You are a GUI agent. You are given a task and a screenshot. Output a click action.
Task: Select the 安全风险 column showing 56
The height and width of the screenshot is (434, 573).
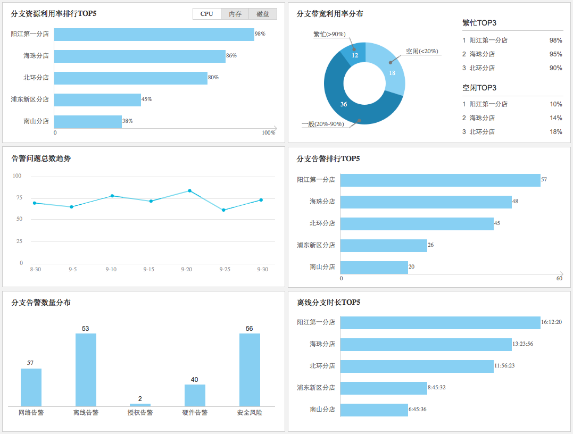tap(250, 370)
